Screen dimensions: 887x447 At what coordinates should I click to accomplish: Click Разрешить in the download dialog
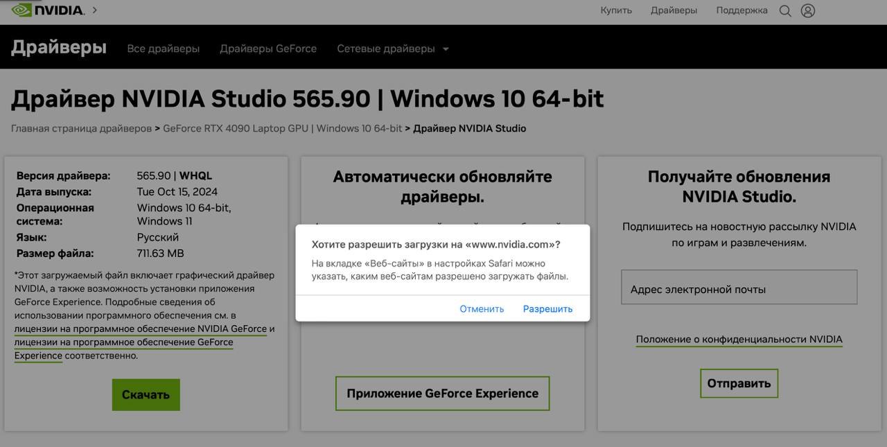click(547, 309)
